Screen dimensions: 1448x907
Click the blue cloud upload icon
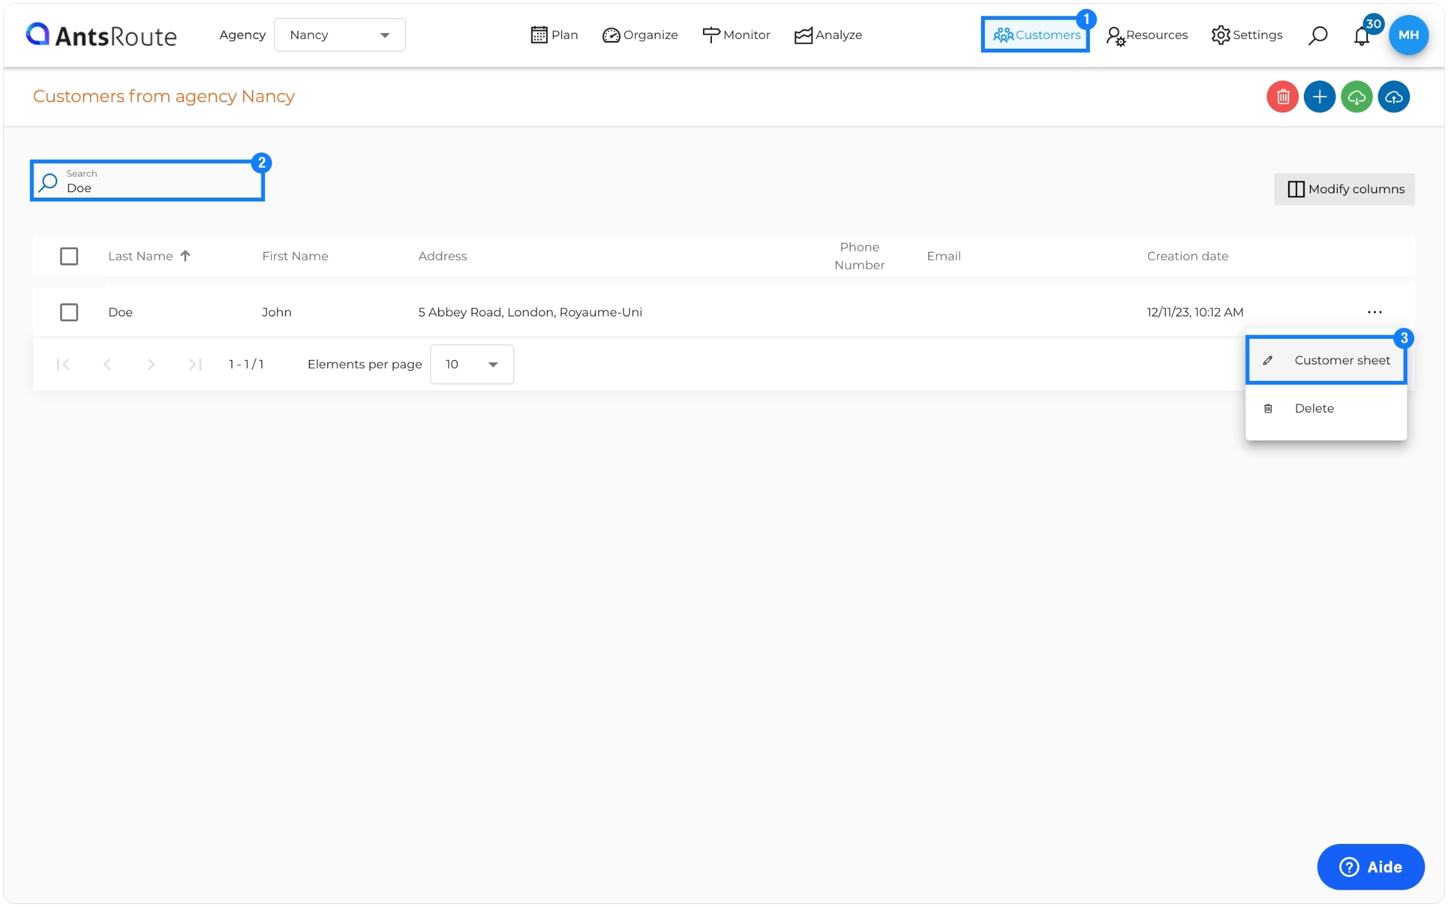pos(1393,97)
